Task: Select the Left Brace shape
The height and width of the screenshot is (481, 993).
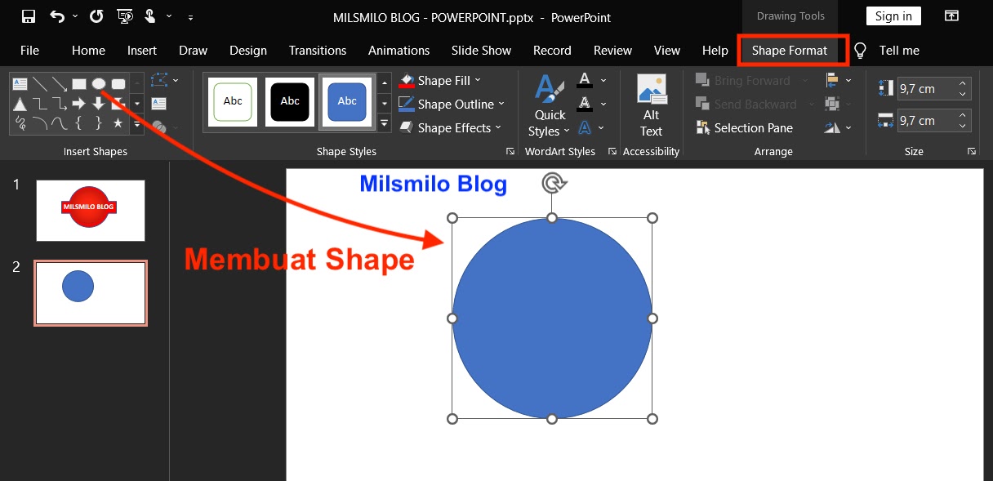Action: 79,123
